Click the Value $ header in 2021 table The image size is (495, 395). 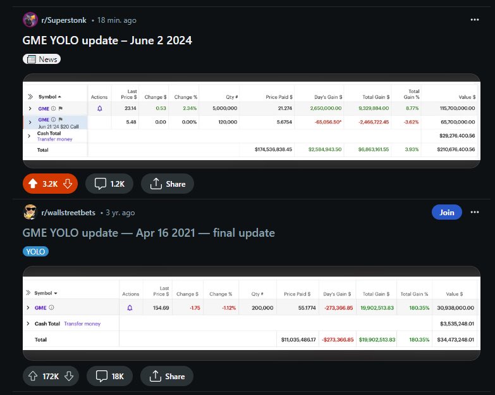click(455, 294)
